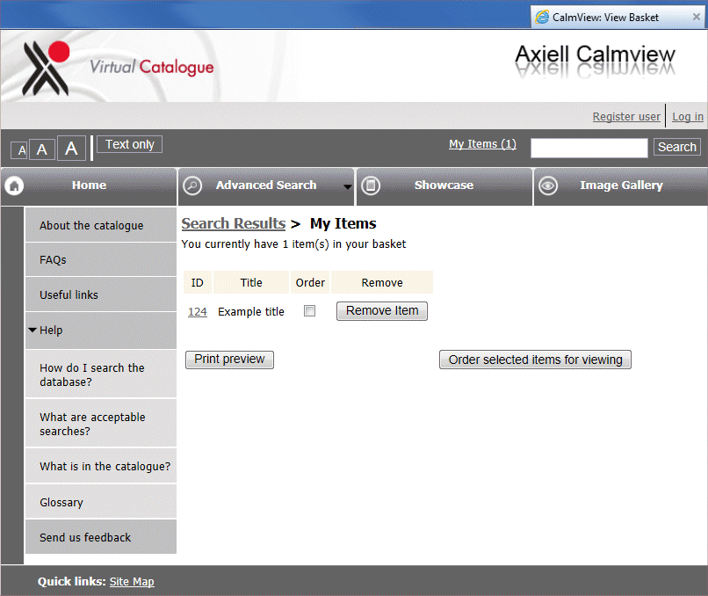This screenshot has width=708, height=596.
Task: Click the Order column header
Action: (310, 282)
